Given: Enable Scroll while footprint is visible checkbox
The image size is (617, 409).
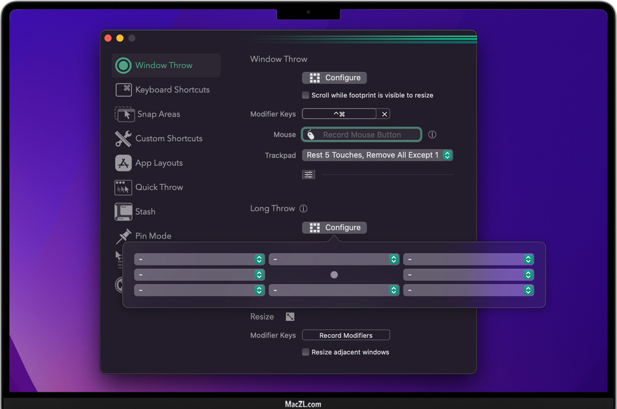Looking at the screenshot, I should [x=306, y=95].
